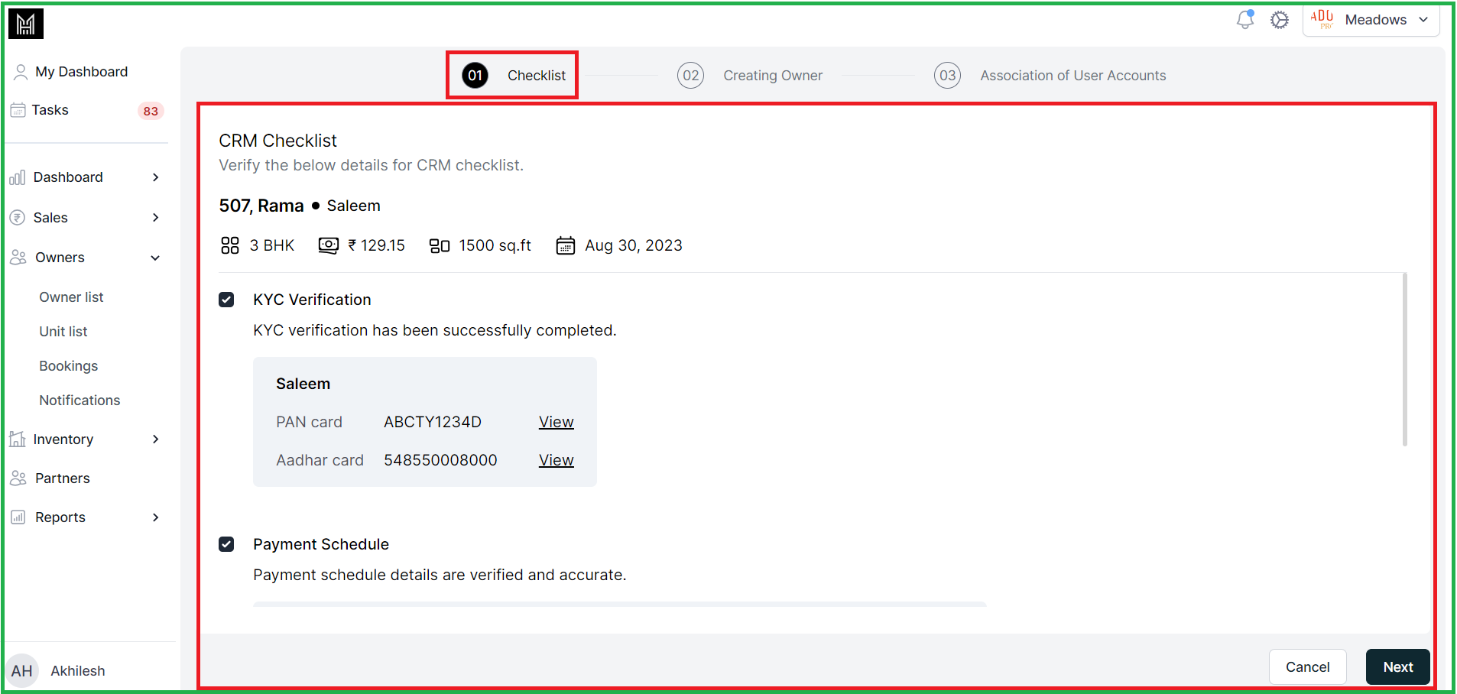Expand the Reports menu chevron
Image resolution: width=1457 pixels, height=694 pixels.
click(x=156, y=517)
